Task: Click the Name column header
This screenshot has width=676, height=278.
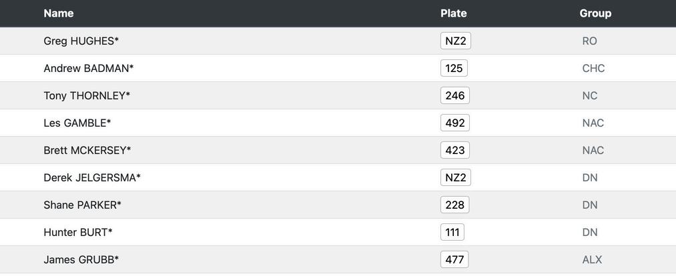Action: (59, 13)
